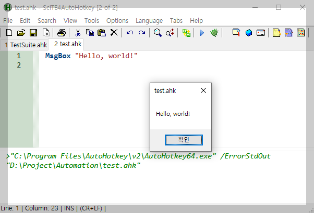Click the New file icon
Viewport: 314px width, 213px height.
tap(9, 33)
